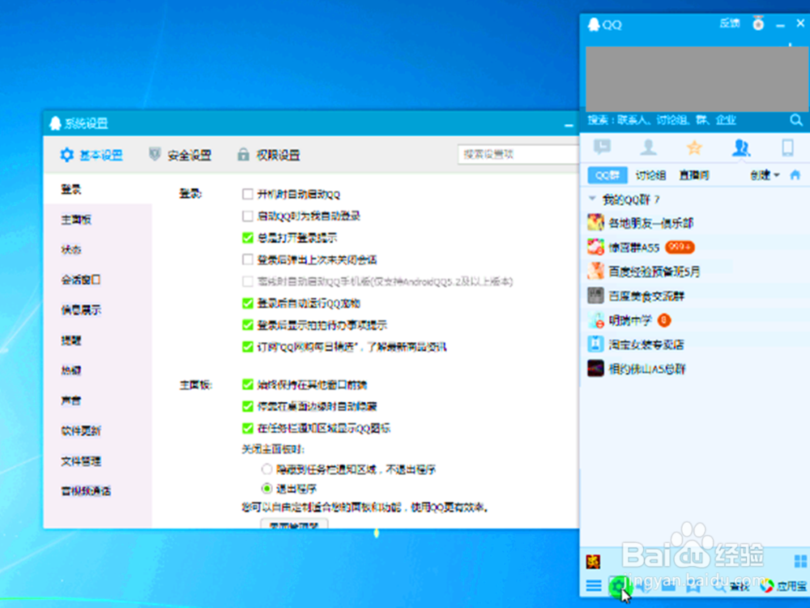Select 登录 in settings sidebar
Viewport: 810px width, 608px height.
71,189
